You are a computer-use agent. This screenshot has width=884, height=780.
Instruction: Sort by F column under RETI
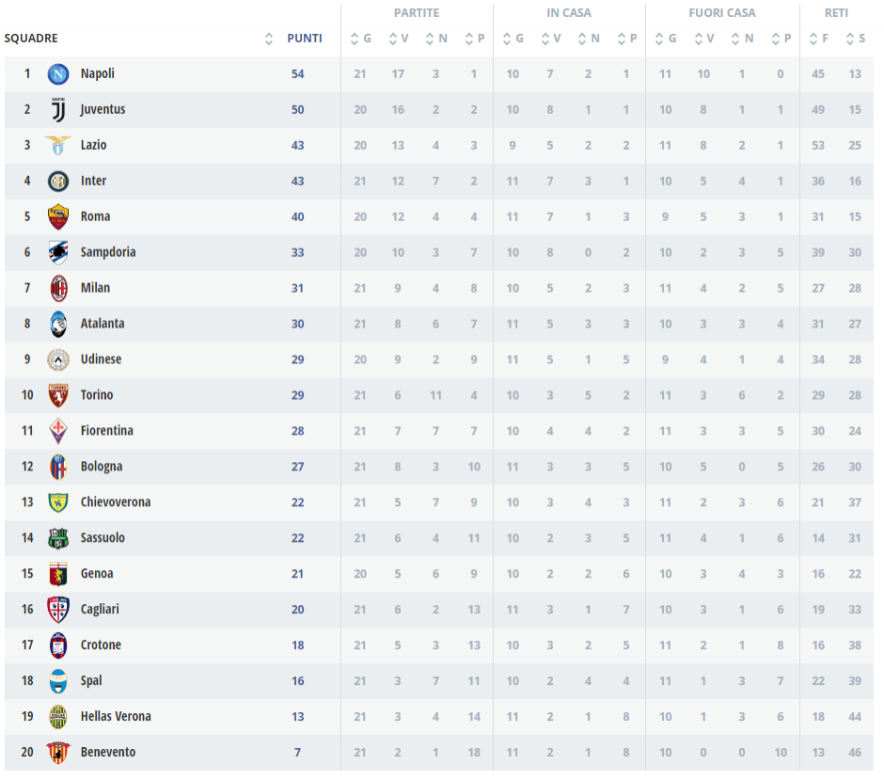point(818,39)
